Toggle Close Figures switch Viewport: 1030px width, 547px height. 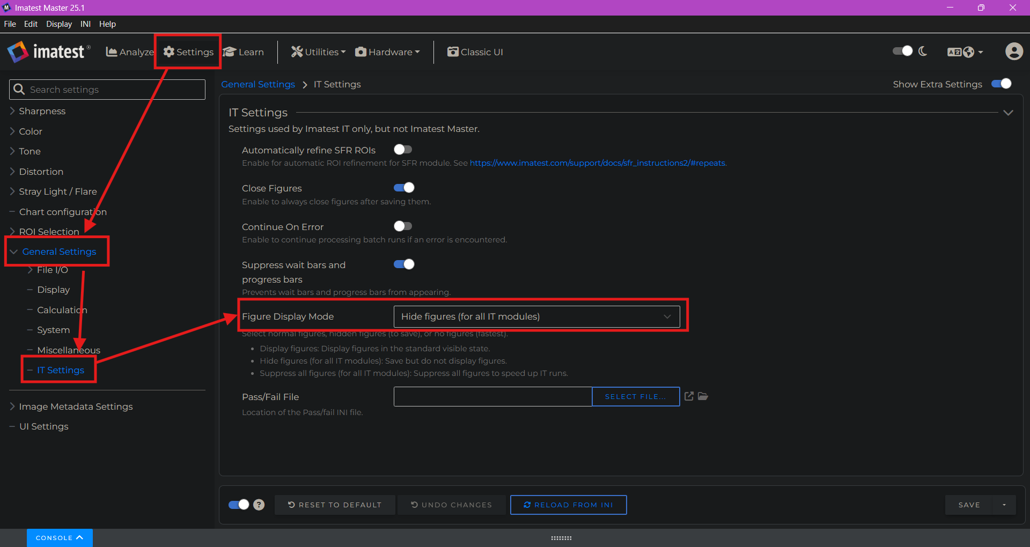pyautogui.click(x=404, y=188)
